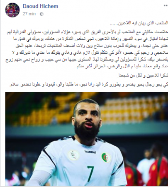Open the 27 min timestamp permalink
This screenshot has width=168, height=187.
[29, 14]
